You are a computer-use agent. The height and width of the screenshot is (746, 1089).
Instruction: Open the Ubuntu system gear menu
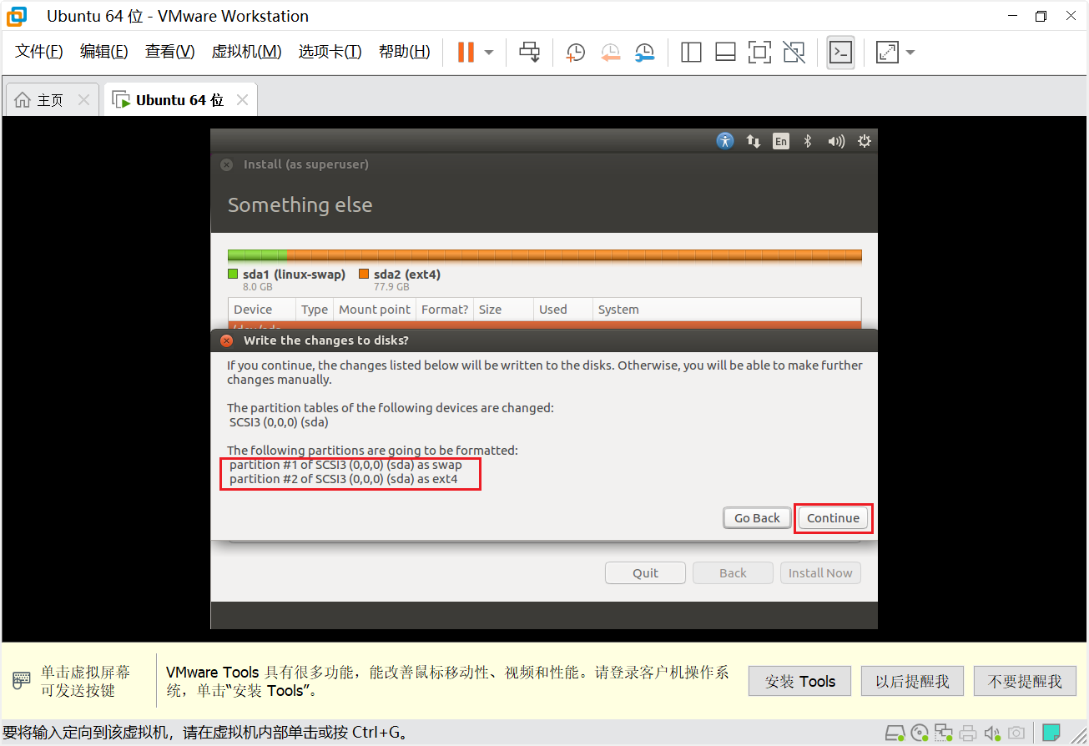(x=865, y=141)
